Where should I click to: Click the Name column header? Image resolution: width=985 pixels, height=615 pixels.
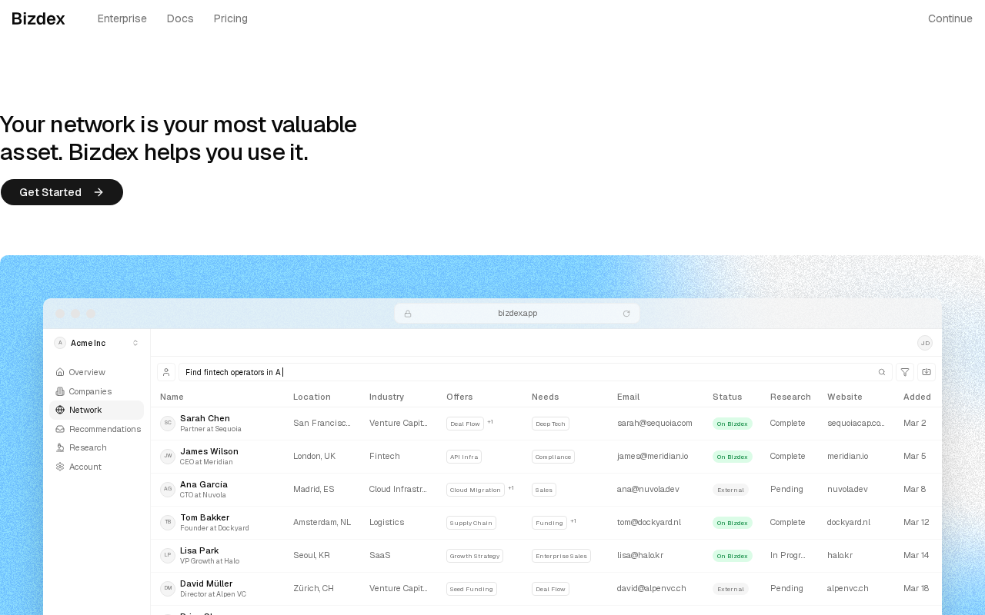(x=172, y=397)
